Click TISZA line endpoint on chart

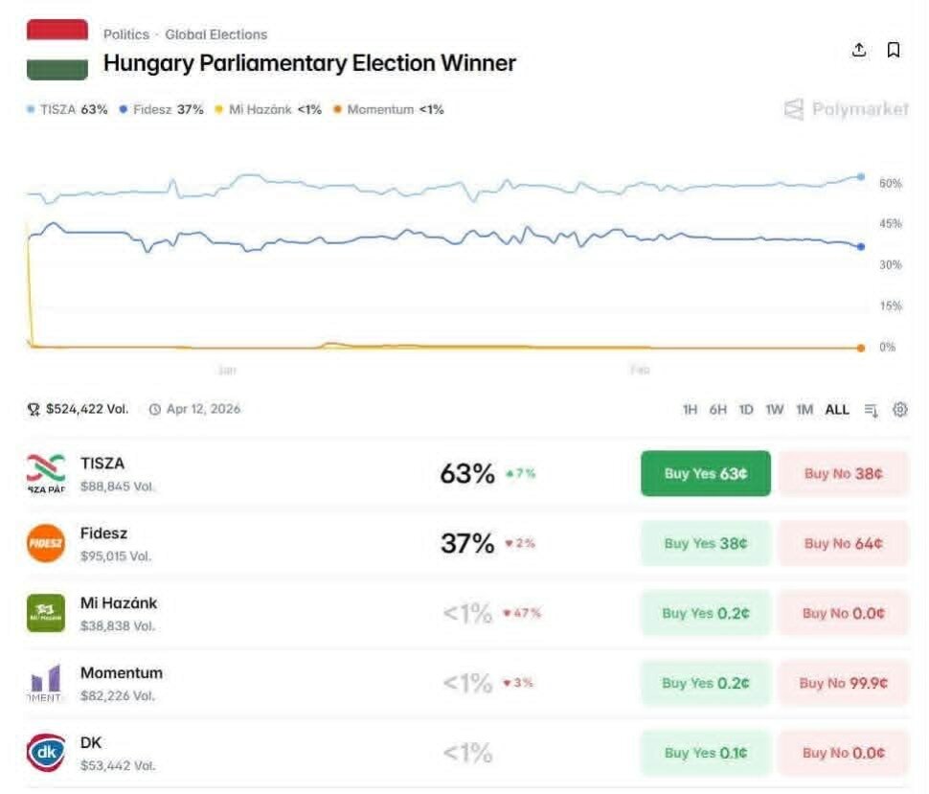click(861, 177)
